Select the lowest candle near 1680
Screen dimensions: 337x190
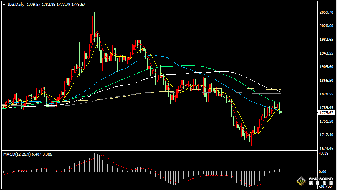[251, 139]
